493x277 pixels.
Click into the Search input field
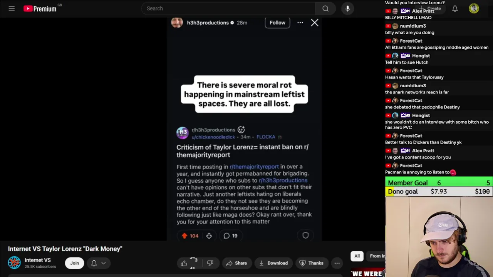[x=228, y=8]
